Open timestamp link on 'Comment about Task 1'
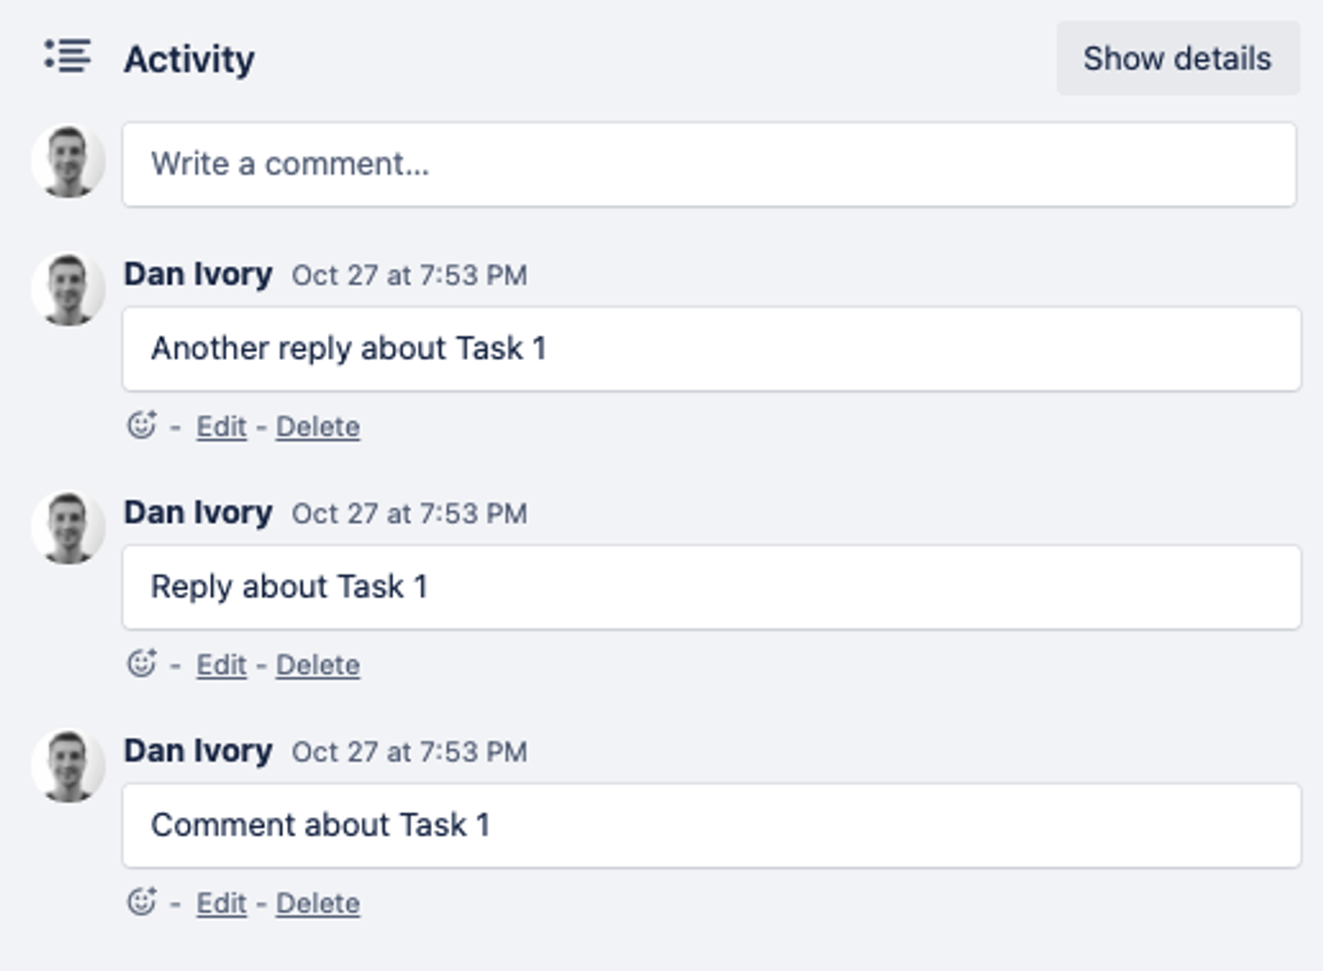The height and width of the screenshot is (971, 1323). 409,752
